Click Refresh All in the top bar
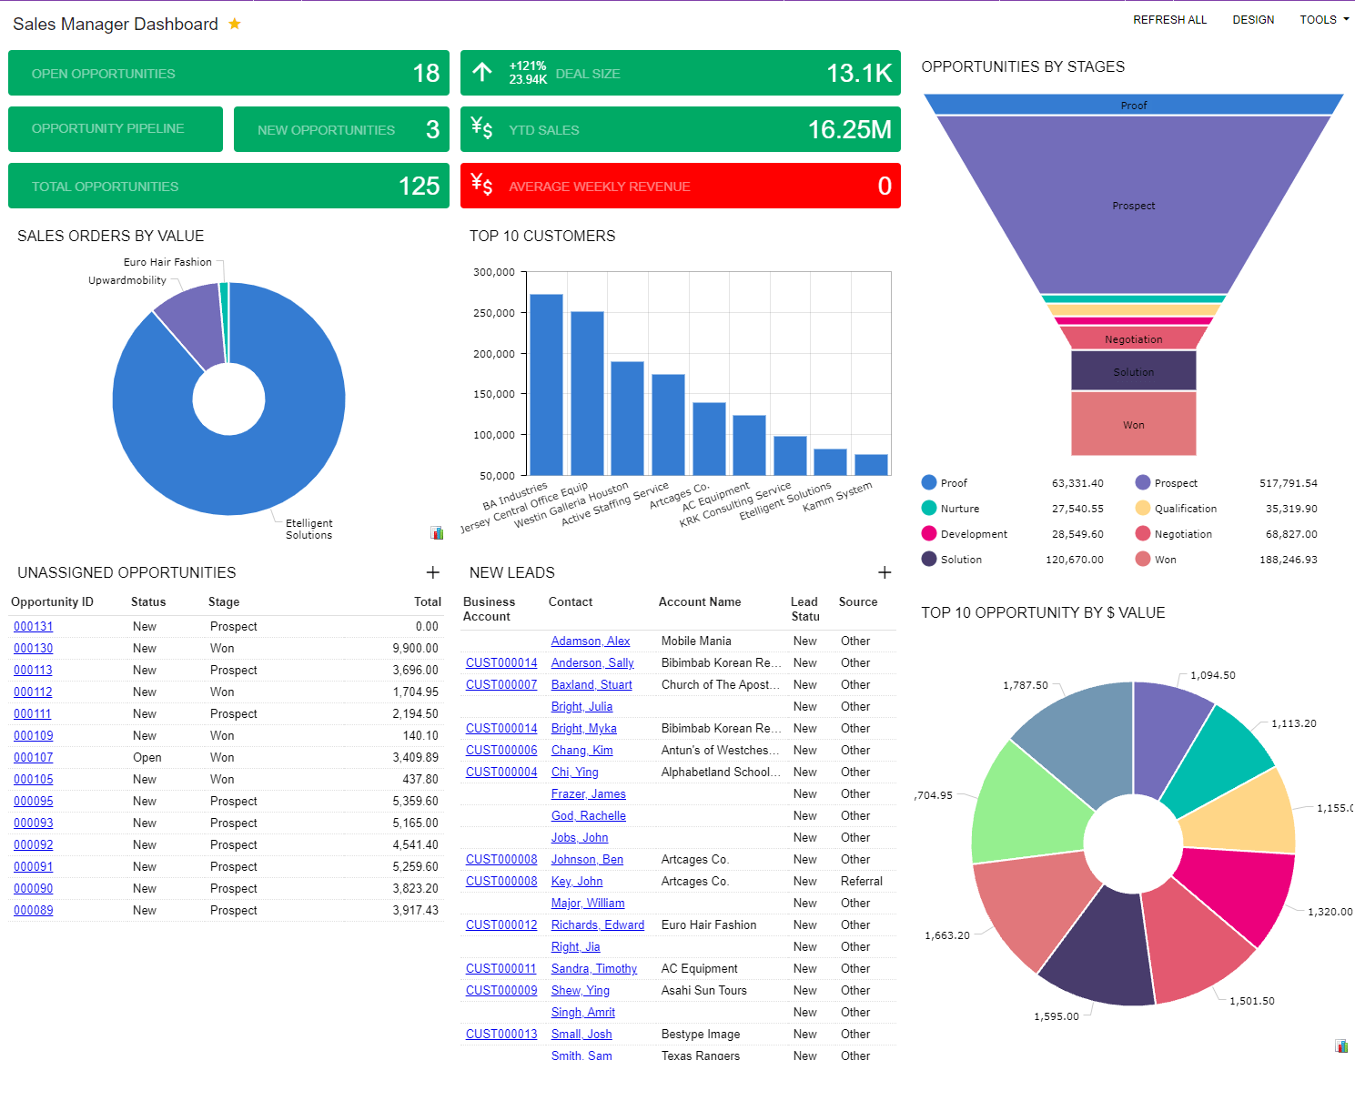 tap(1169, 20)
